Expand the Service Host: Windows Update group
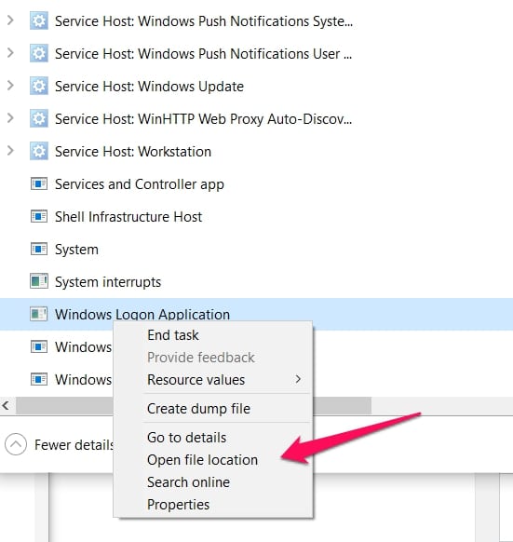Viewport: 513px width, 542px height. [10, 86]
